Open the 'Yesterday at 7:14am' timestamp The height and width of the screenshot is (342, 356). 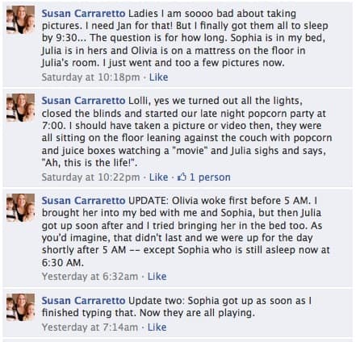pos(90,327)
